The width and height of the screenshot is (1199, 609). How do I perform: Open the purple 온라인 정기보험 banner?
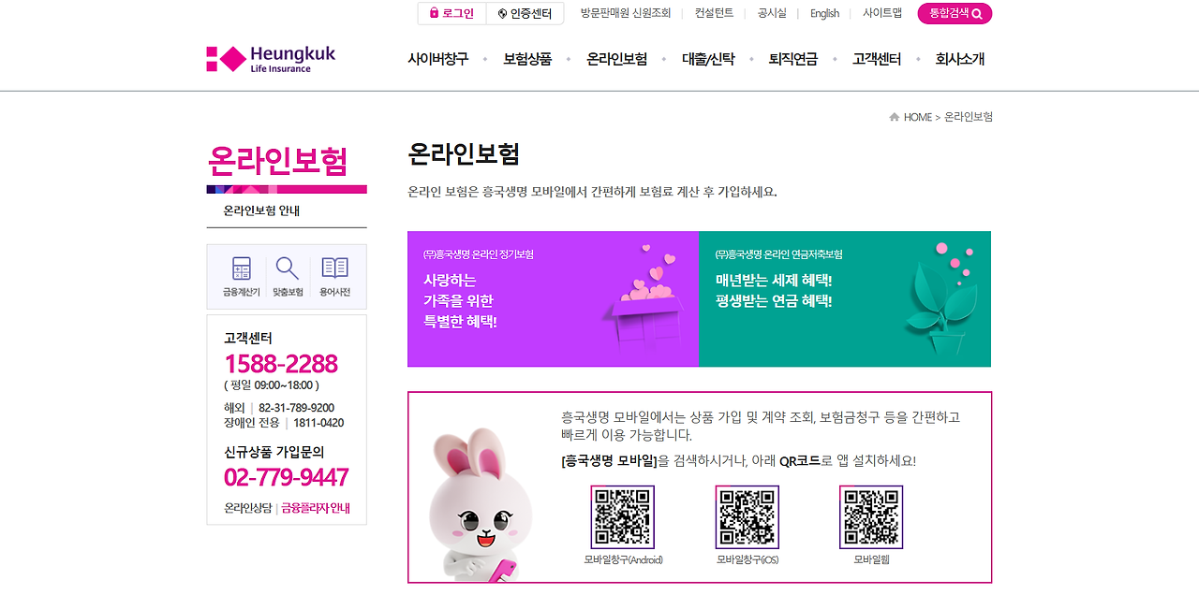(554, 299)
